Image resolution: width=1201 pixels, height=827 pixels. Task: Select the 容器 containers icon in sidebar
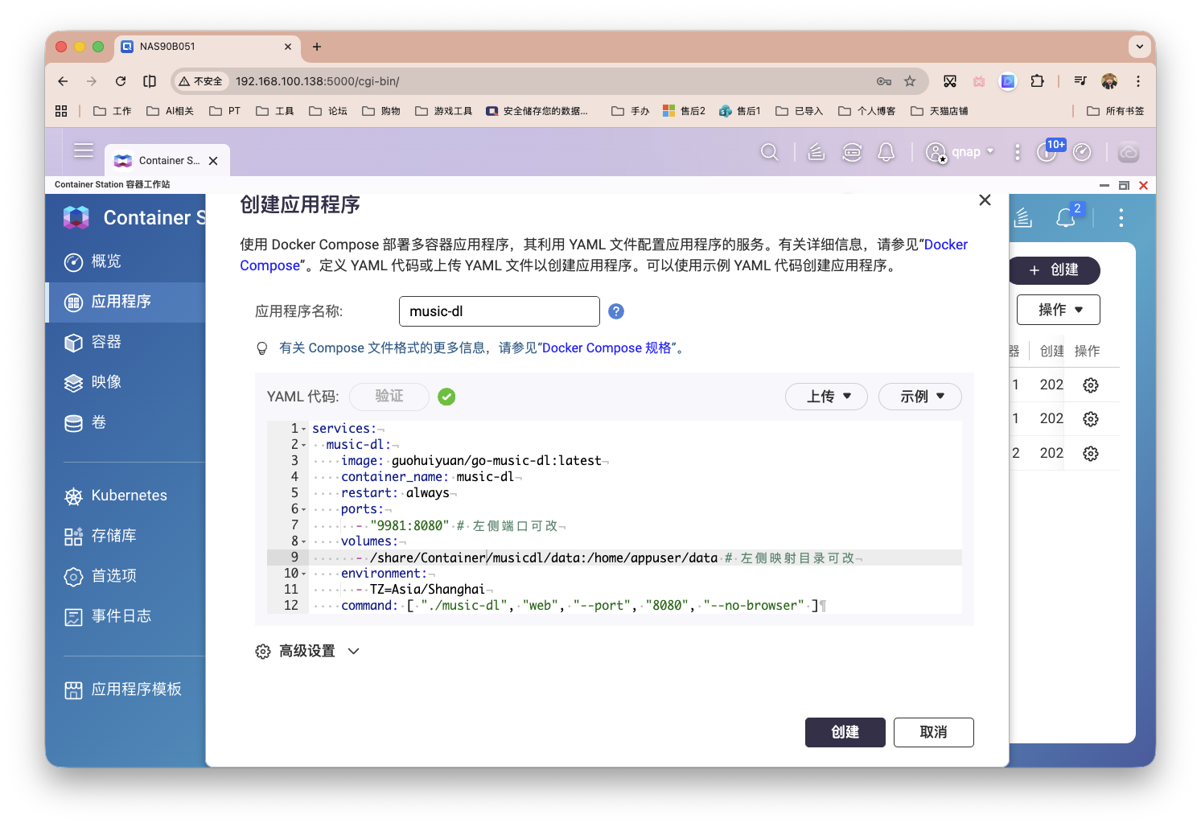[105, 342]
